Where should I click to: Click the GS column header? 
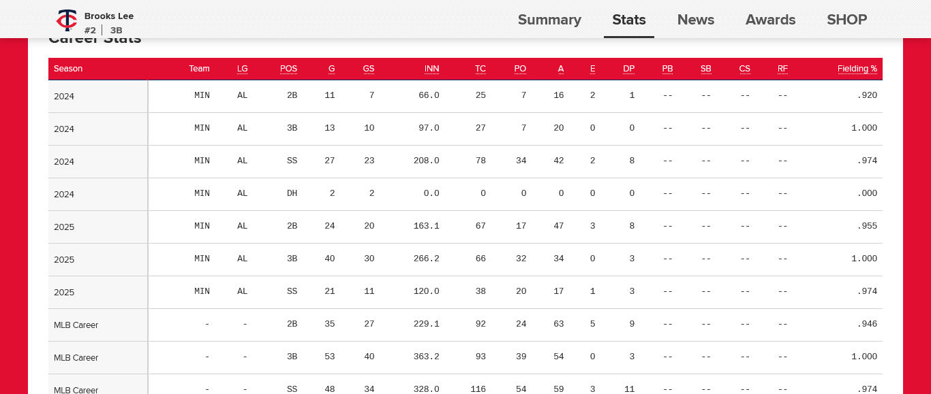(368, 69)
